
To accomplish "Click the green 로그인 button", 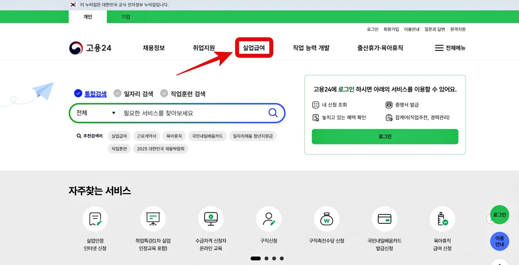I will point(384,136).
